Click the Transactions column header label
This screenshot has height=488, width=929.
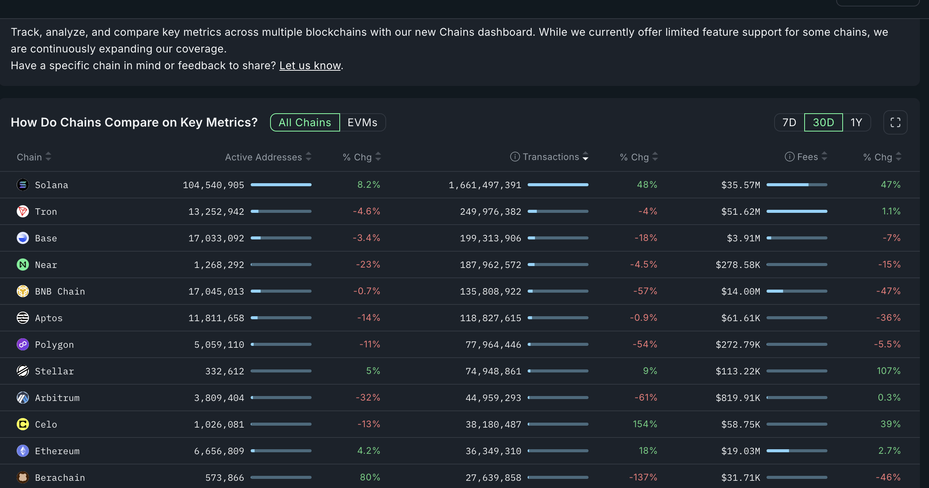(551, 157)
